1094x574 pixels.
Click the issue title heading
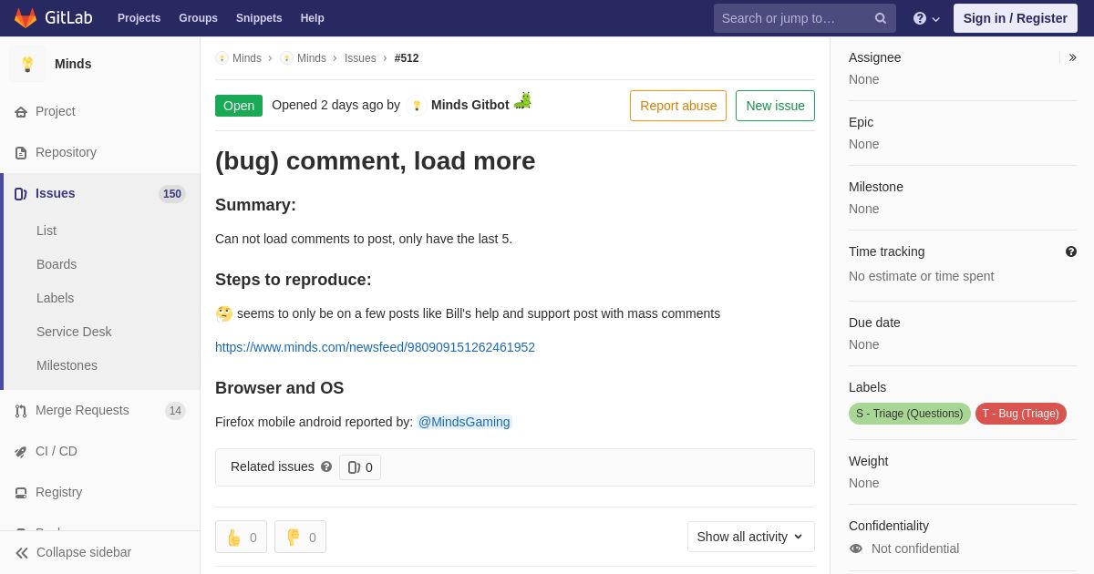(376, 161)
